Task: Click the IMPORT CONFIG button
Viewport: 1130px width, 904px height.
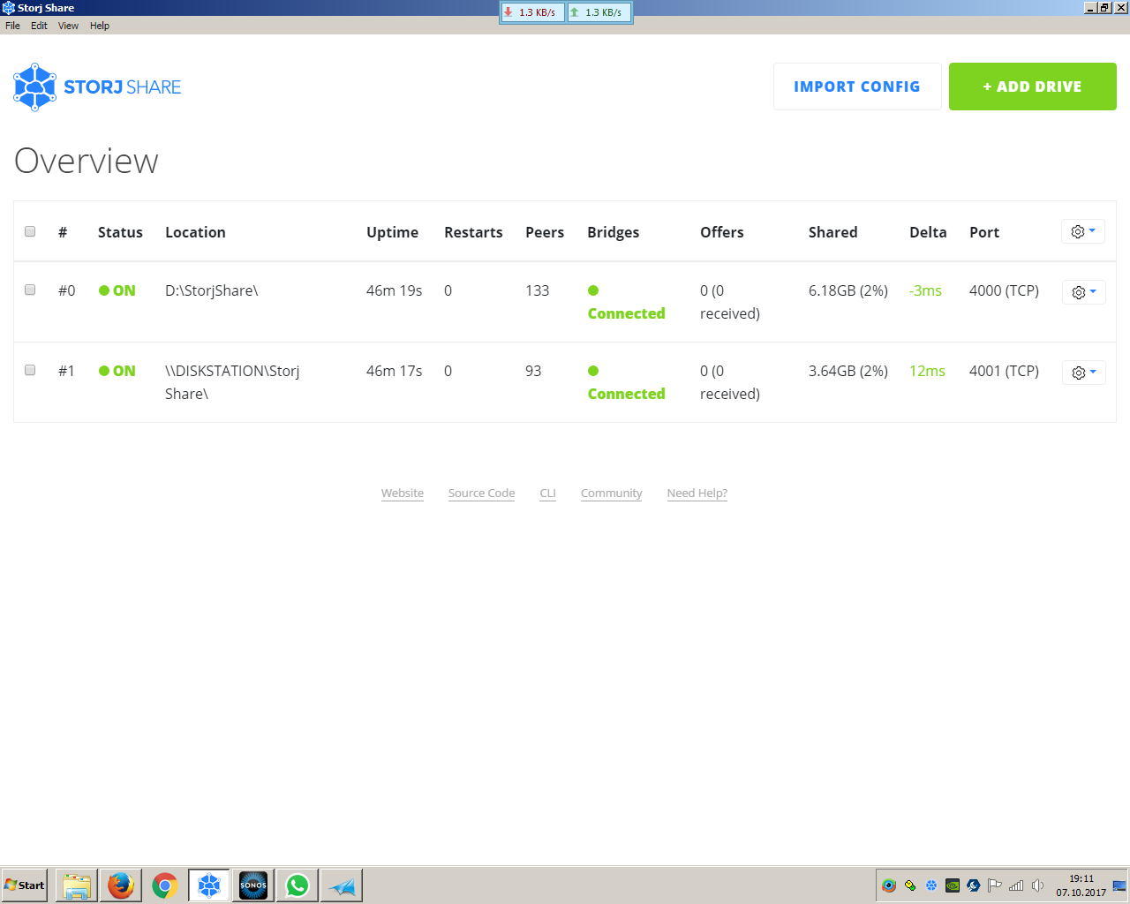Action: [857, 87]
